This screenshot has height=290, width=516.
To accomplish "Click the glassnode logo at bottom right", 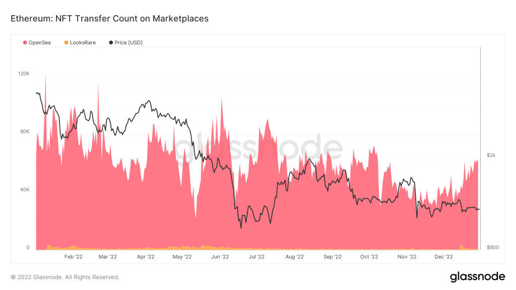I will pos(477,276).
